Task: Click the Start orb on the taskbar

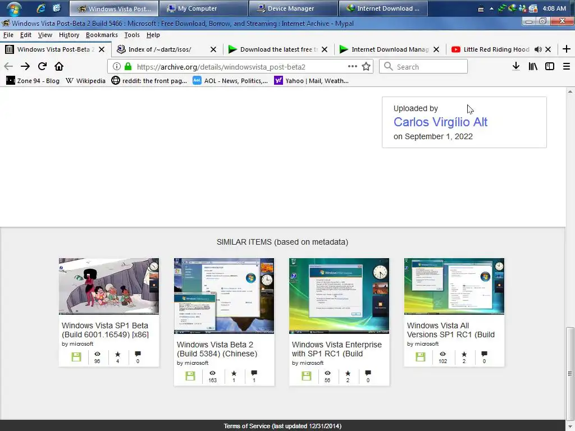Action: point(14,8)
